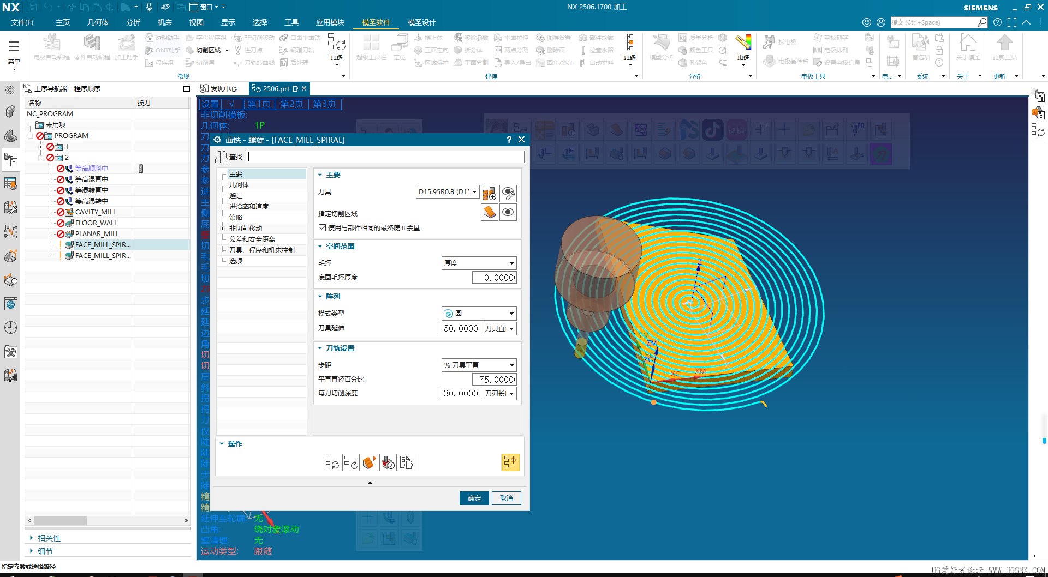Toggle the cut area display eye icon
This screenshot has width=1048, height=577.
tap(508, 213)
